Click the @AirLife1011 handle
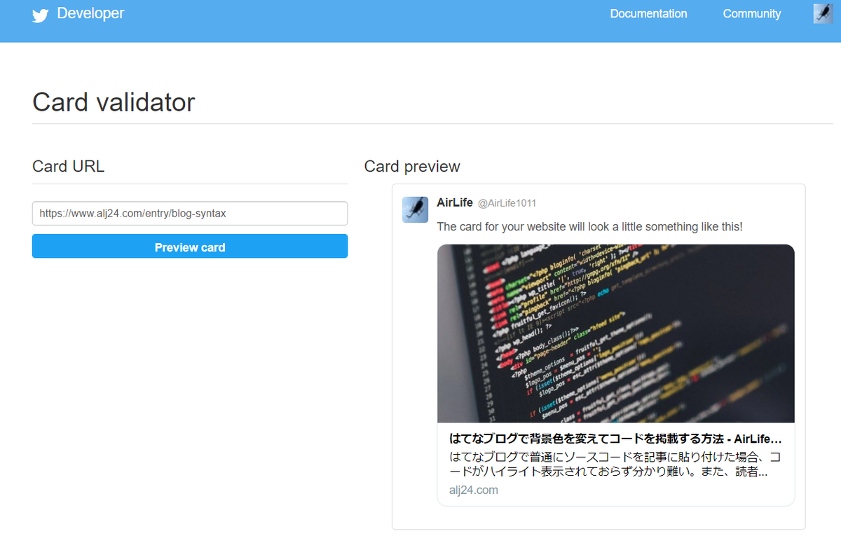The height and width of the screenshot is (543, 841). [x=507, y=203]
